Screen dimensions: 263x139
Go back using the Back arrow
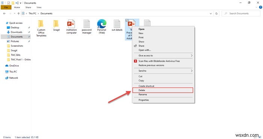pos(5,13)
